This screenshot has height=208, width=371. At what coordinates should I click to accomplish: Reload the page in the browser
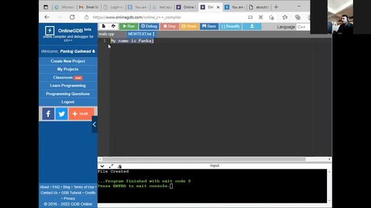[x=72, y=17]
